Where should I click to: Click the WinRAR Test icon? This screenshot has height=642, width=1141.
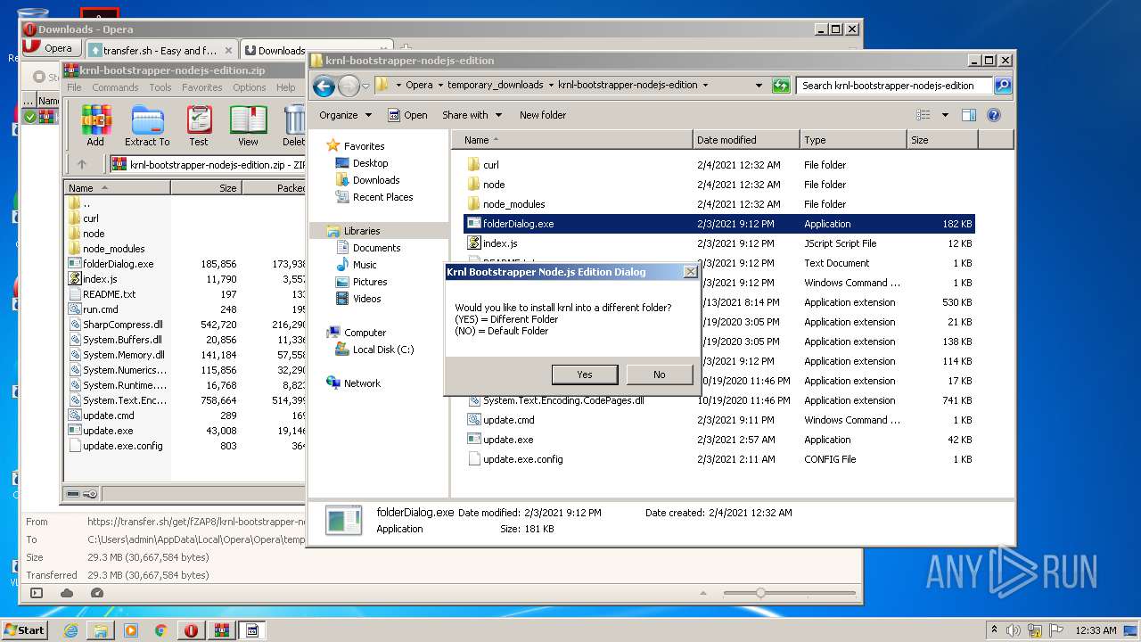pos(199,126)
